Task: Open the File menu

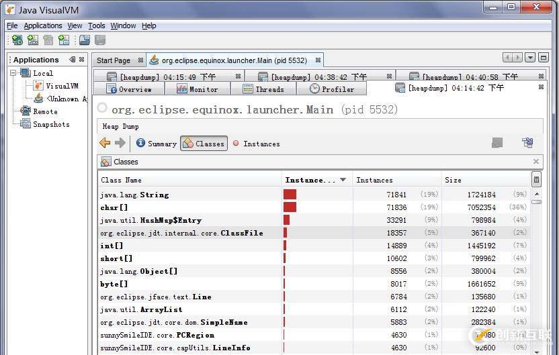Action: tap(12, 26)
